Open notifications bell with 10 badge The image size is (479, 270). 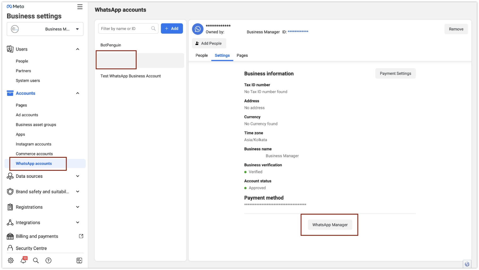(x=23, y=260)
